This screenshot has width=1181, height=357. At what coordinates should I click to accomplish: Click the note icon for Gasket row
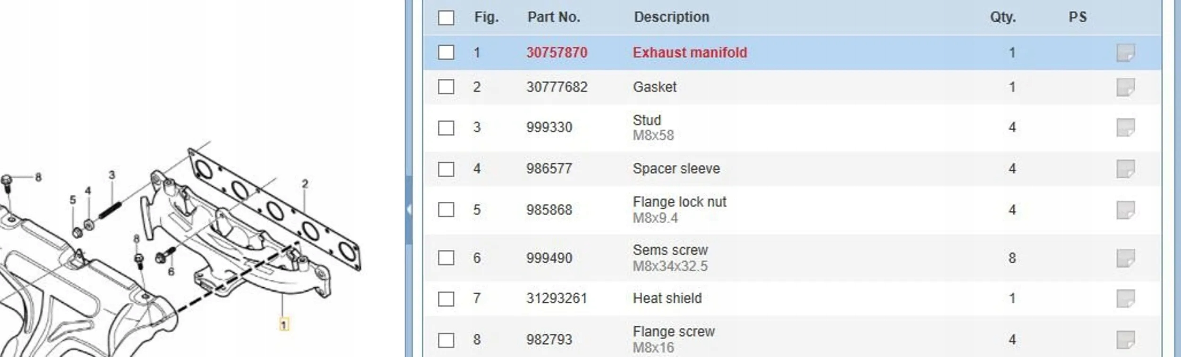click(1125, 87)
